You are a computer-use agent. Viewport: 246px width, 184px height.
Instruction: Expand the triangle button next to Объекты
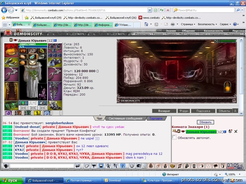click(235, 111)
